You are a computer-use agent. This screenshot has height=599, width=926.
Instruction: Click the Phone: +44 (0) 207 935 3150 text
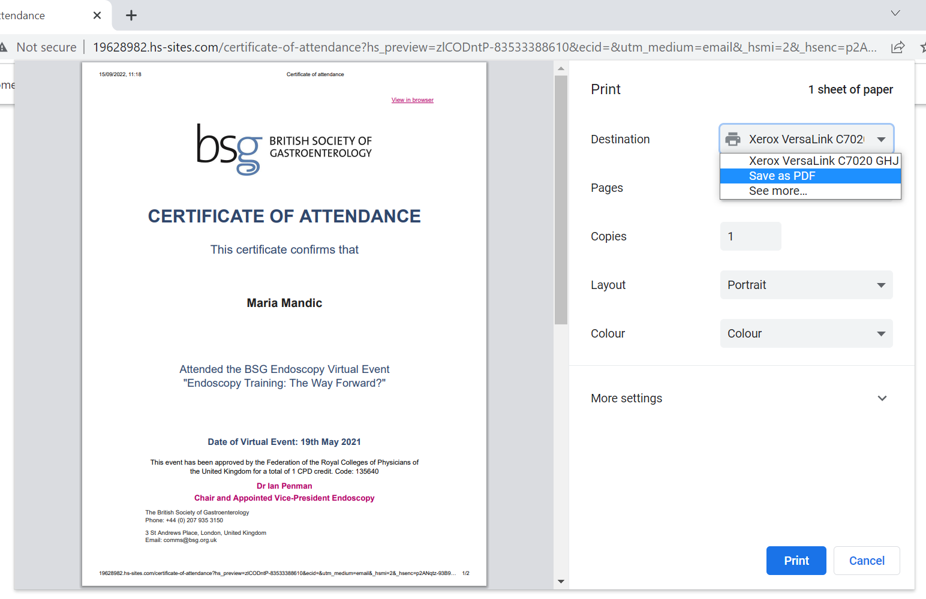[x=184, y=520]
